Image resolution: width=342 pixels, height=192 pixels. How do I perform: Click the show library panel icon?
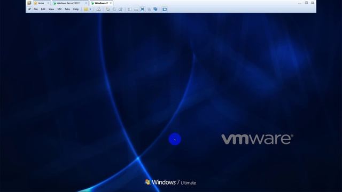click(x=129, y=9)
